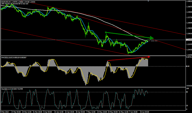Click the '166 minutes 35 seconds left to bar end' text
This screenshot has width=192, height=113.
pyautogui.click(x=15, y=4)
